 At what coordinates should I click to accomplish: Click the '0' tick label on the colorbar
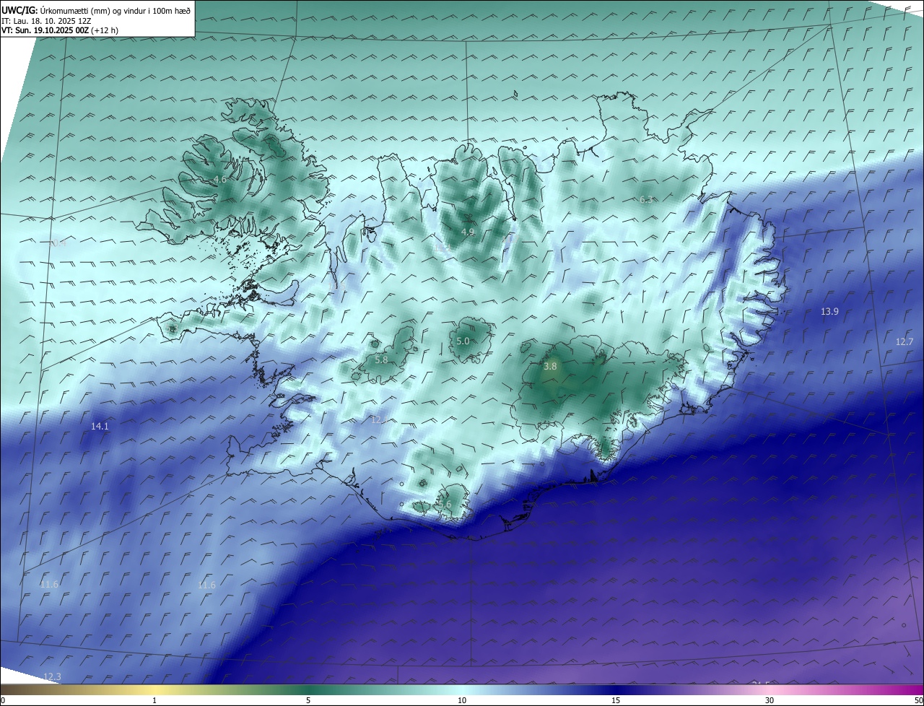pos(3,700)
